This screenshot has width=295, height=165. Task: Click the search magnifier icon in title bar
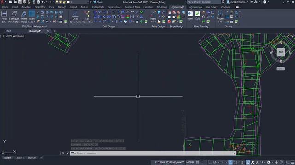[223, 2]
